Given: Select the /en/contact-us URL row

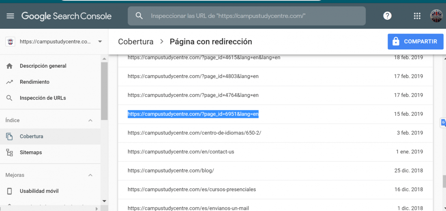Looking at the screenshot, I should click(x=275, y=152).
